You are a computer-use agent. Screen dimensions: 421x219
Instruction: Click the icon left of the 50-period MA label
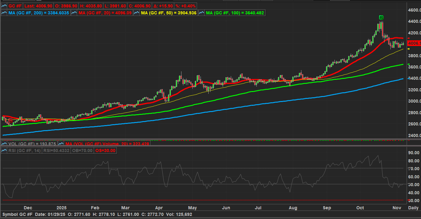point(136,13)
